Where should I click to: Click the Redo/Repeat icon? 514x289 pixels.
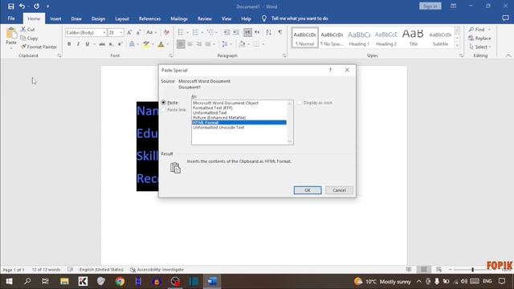(36, 6)
